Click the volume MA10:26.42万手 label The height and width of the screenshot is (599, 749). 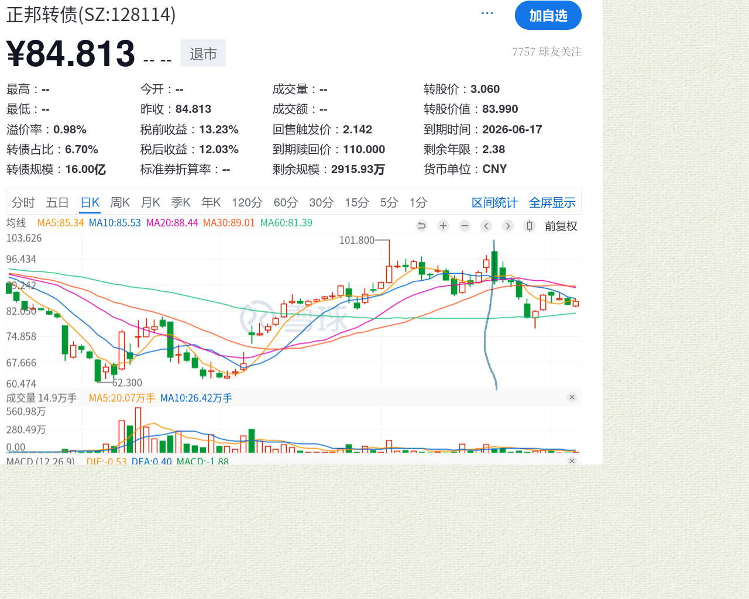point(196,398)
